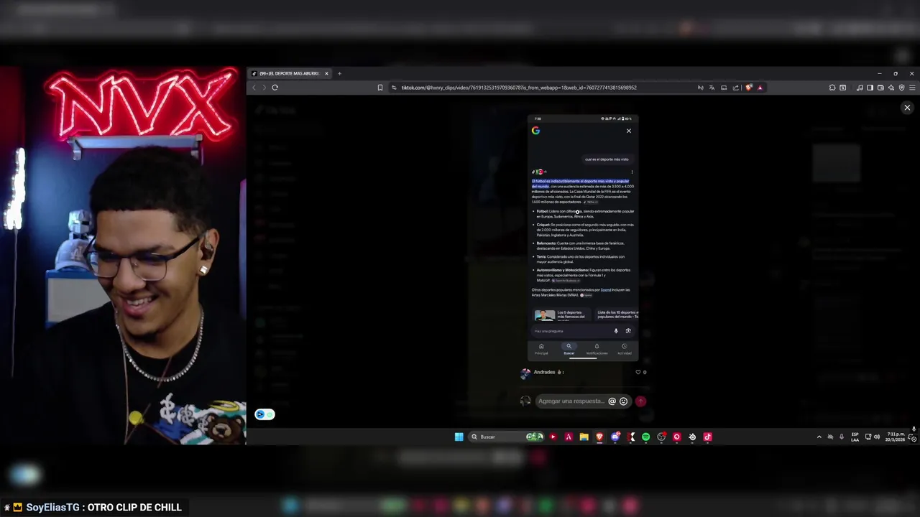The width and height of the screenshot is (920, 517).
Task: Open File Explorer from the taskbar
Action: click(584, 437)
